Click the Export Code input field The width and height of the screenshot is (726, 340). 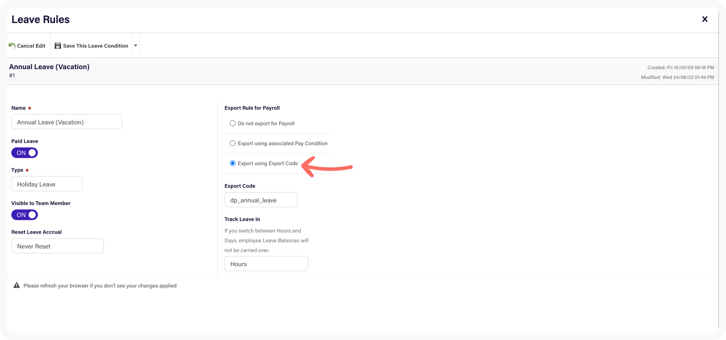(261, 200)
